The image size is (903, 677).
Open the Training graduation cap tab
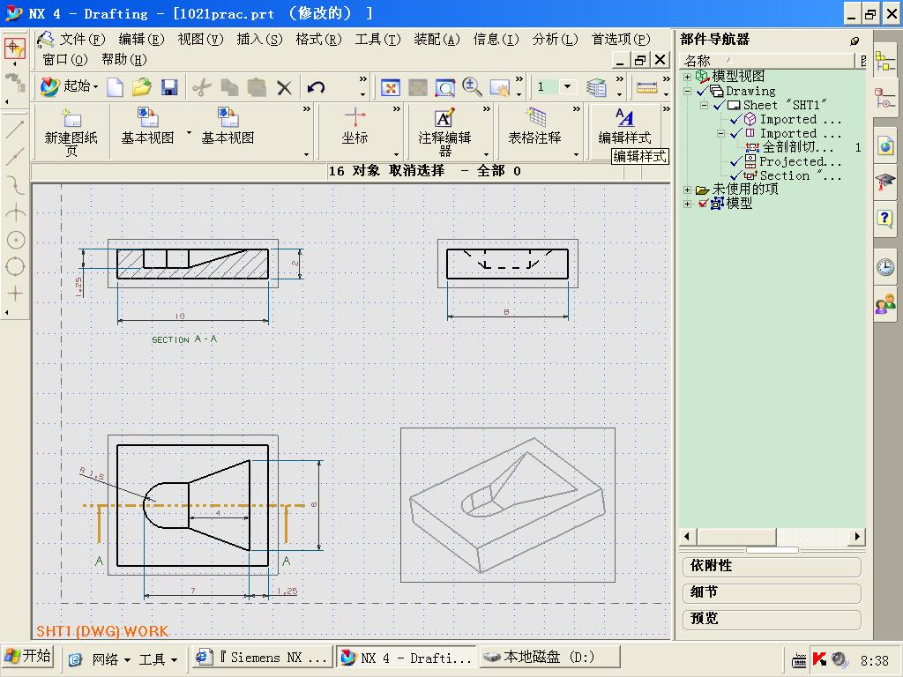click(884, 182)
